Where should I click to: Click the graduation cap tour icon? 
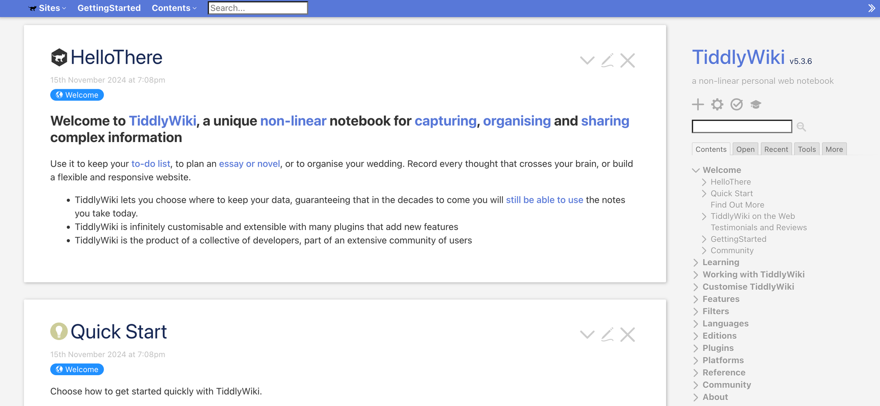[756, 104]
